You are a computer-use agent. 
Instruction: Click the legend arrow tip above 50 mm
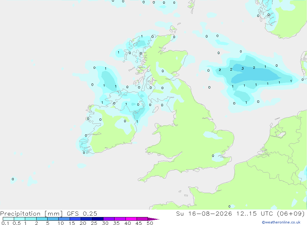pos(153,219)
